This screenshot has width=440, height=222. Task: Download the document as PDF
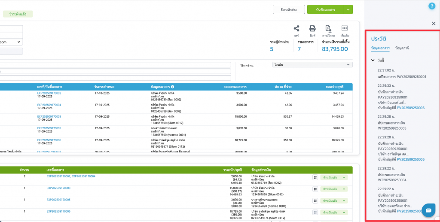coord(328,29)
